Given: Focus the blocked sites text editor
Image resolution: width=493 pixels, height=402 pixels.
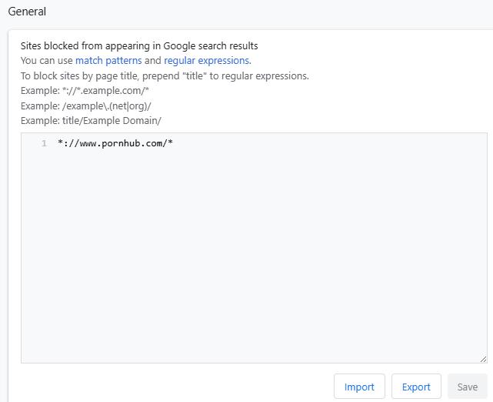Looking at the screenshot, I should tap(254, 246).
